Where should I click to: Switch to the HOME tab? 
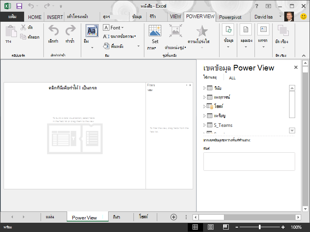point(35,17)
